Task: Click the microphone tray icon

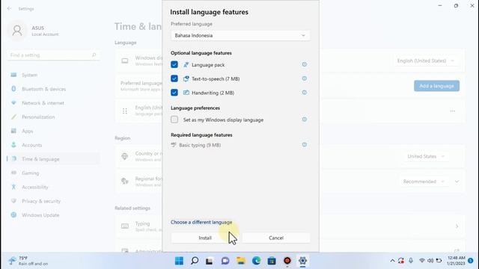Action: pyautogui.click(x=411, y=261)
